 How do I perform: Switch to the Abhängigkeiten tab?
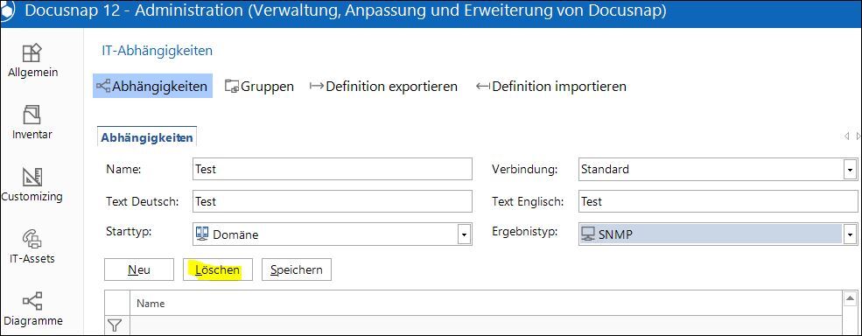(x=147, y=137)
